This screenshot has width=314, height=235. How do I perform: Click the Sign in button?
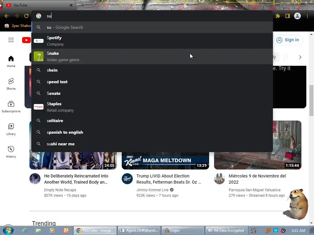point(288,40)
